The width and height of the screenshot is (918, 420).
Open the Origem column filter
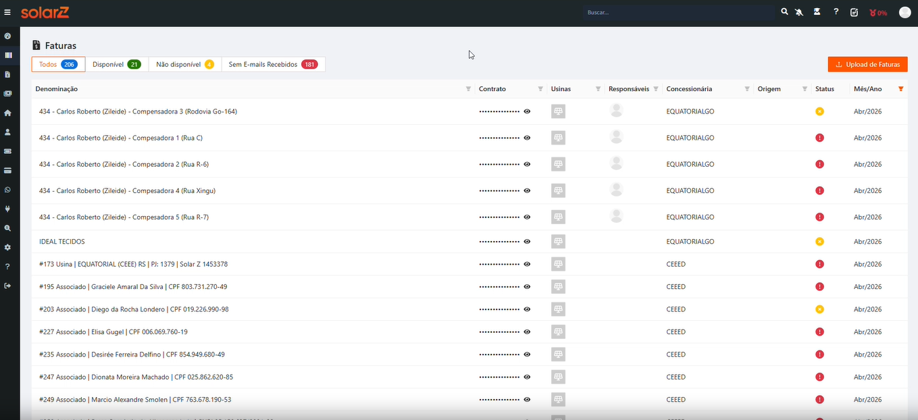click(x=805, y=89)
